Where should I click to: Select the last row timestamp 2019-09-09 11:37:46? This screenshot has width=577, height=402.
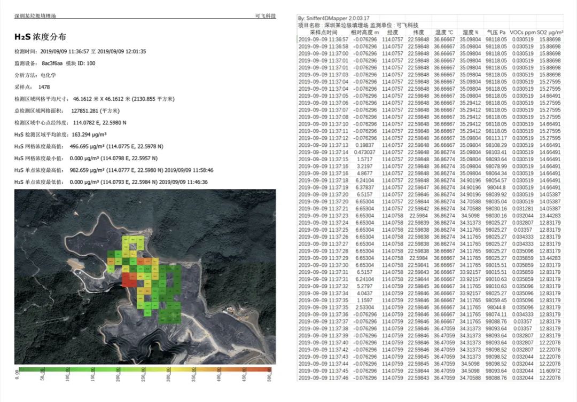point(323,377)
